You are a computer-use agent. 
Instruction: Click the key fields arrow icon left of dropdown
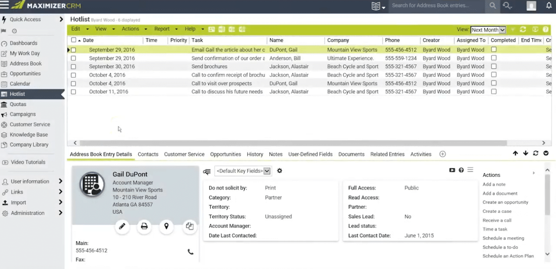pos(207,171)
